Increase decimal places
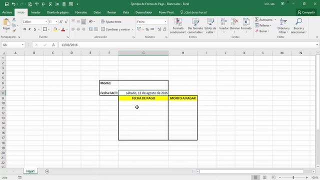This screenshot has height=180, width=320. tap(159, 29)
